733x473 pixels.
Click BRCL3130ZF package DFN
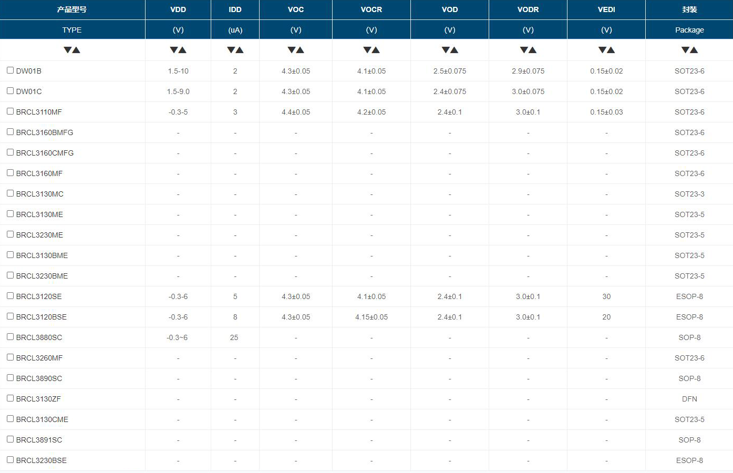(x=689, y=399)
